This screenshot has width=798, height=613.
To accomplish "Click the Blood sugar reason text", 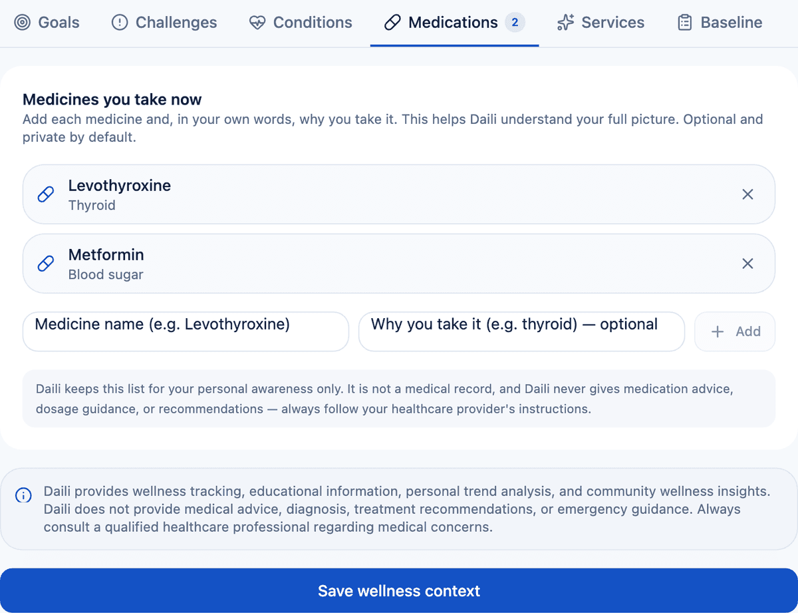I will pos(106,274).
